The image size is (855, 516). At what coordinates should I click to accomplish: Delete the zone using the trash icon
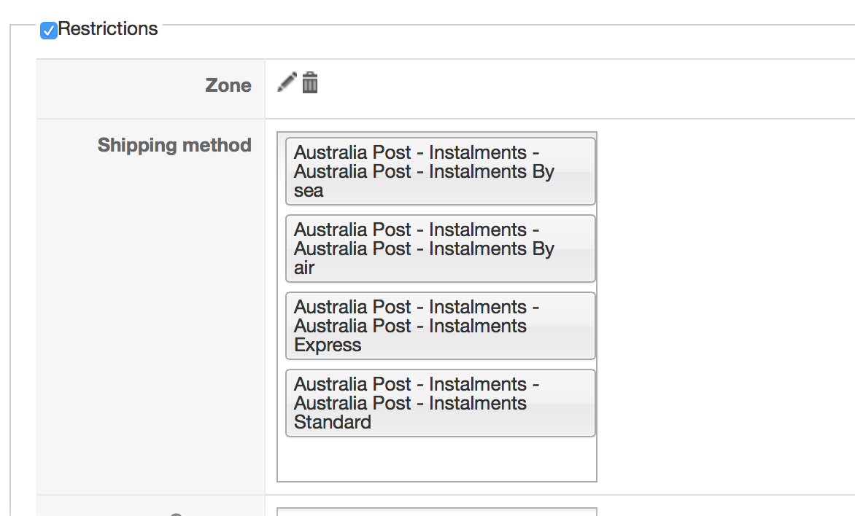pyautogui.click(x=310, y=82)
